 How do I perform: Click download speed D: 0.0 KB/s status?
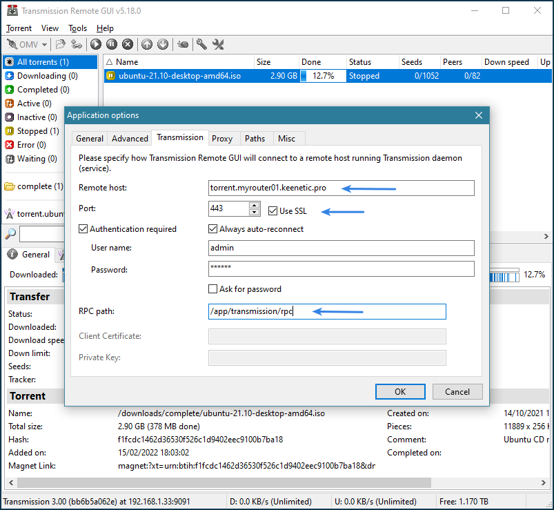tap(270, 502)
